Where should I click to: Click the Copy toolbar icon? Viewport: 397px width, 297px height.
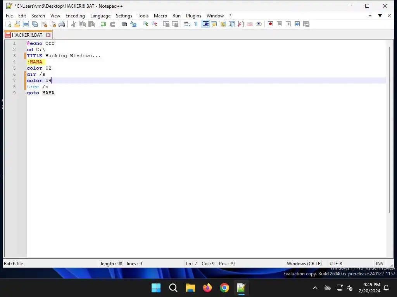(83, 24)
